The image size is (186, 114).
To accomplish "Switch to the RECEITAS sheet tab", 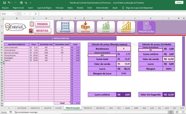I will (x=100, y=108).
